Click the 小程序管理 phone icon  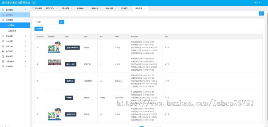click(3, 61)
